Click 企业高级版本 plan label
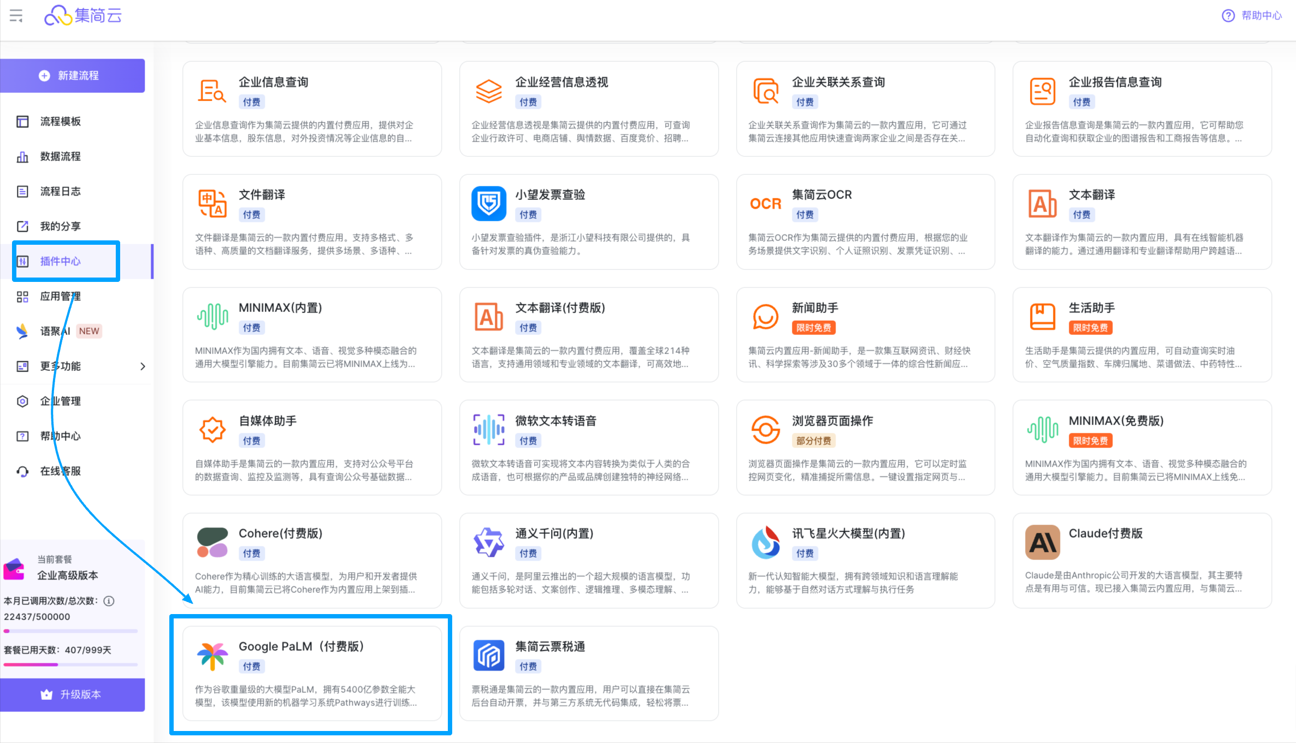 [68, 575]
